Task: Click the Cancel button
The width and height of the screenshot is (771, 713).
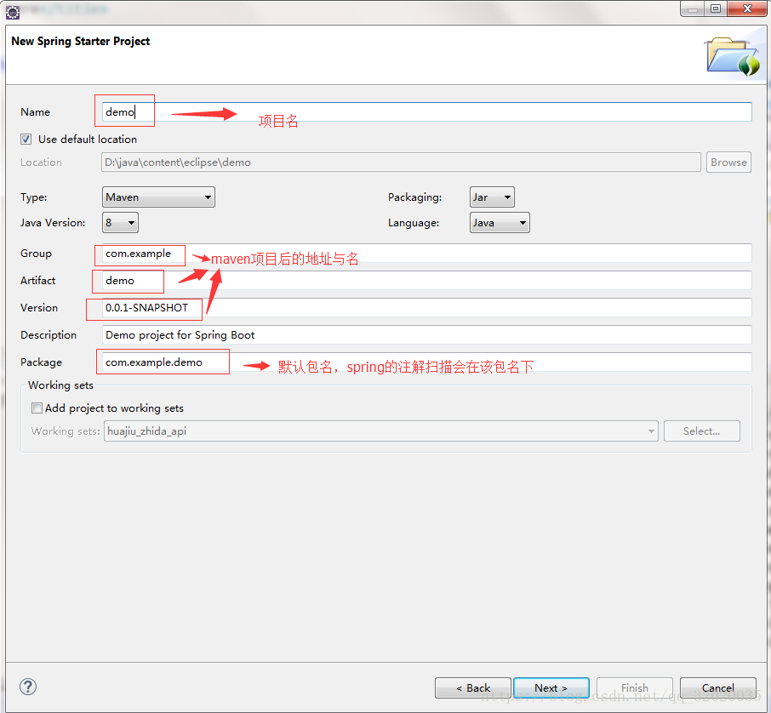Action: click(718, 688)
